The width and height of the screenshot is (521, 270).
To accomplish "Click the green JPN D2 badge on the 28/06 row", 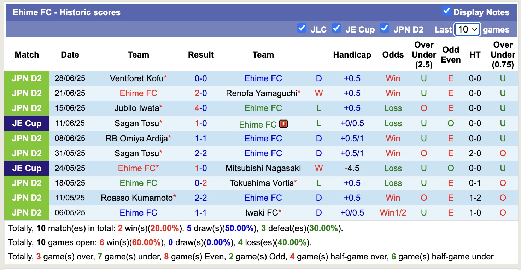I will [27, 78].
